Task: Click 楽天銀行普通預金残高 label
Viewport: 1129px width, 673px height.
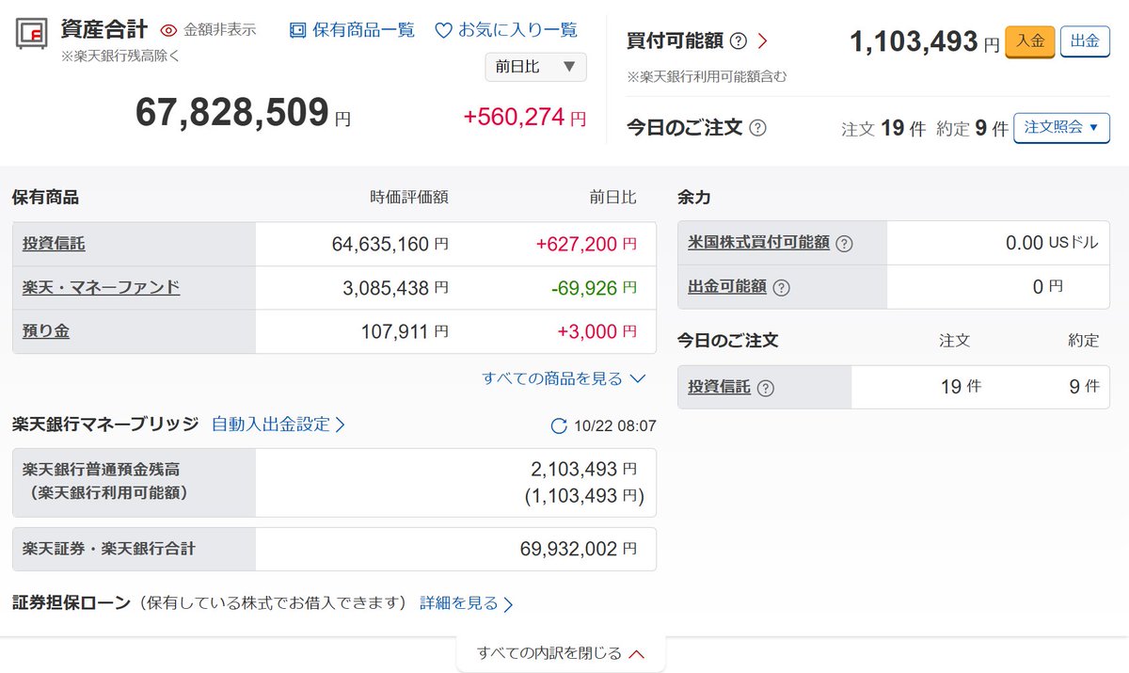Action: 101,468
